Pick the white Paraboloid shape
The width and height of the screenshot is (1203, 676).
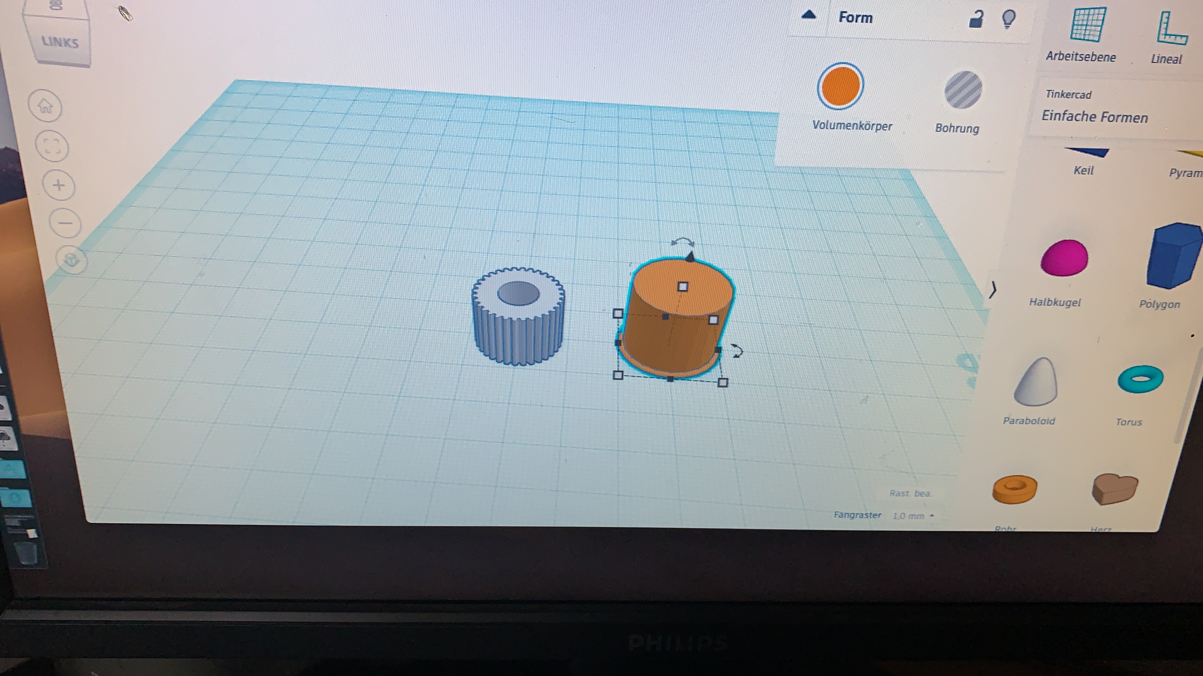coord(1036,382)
